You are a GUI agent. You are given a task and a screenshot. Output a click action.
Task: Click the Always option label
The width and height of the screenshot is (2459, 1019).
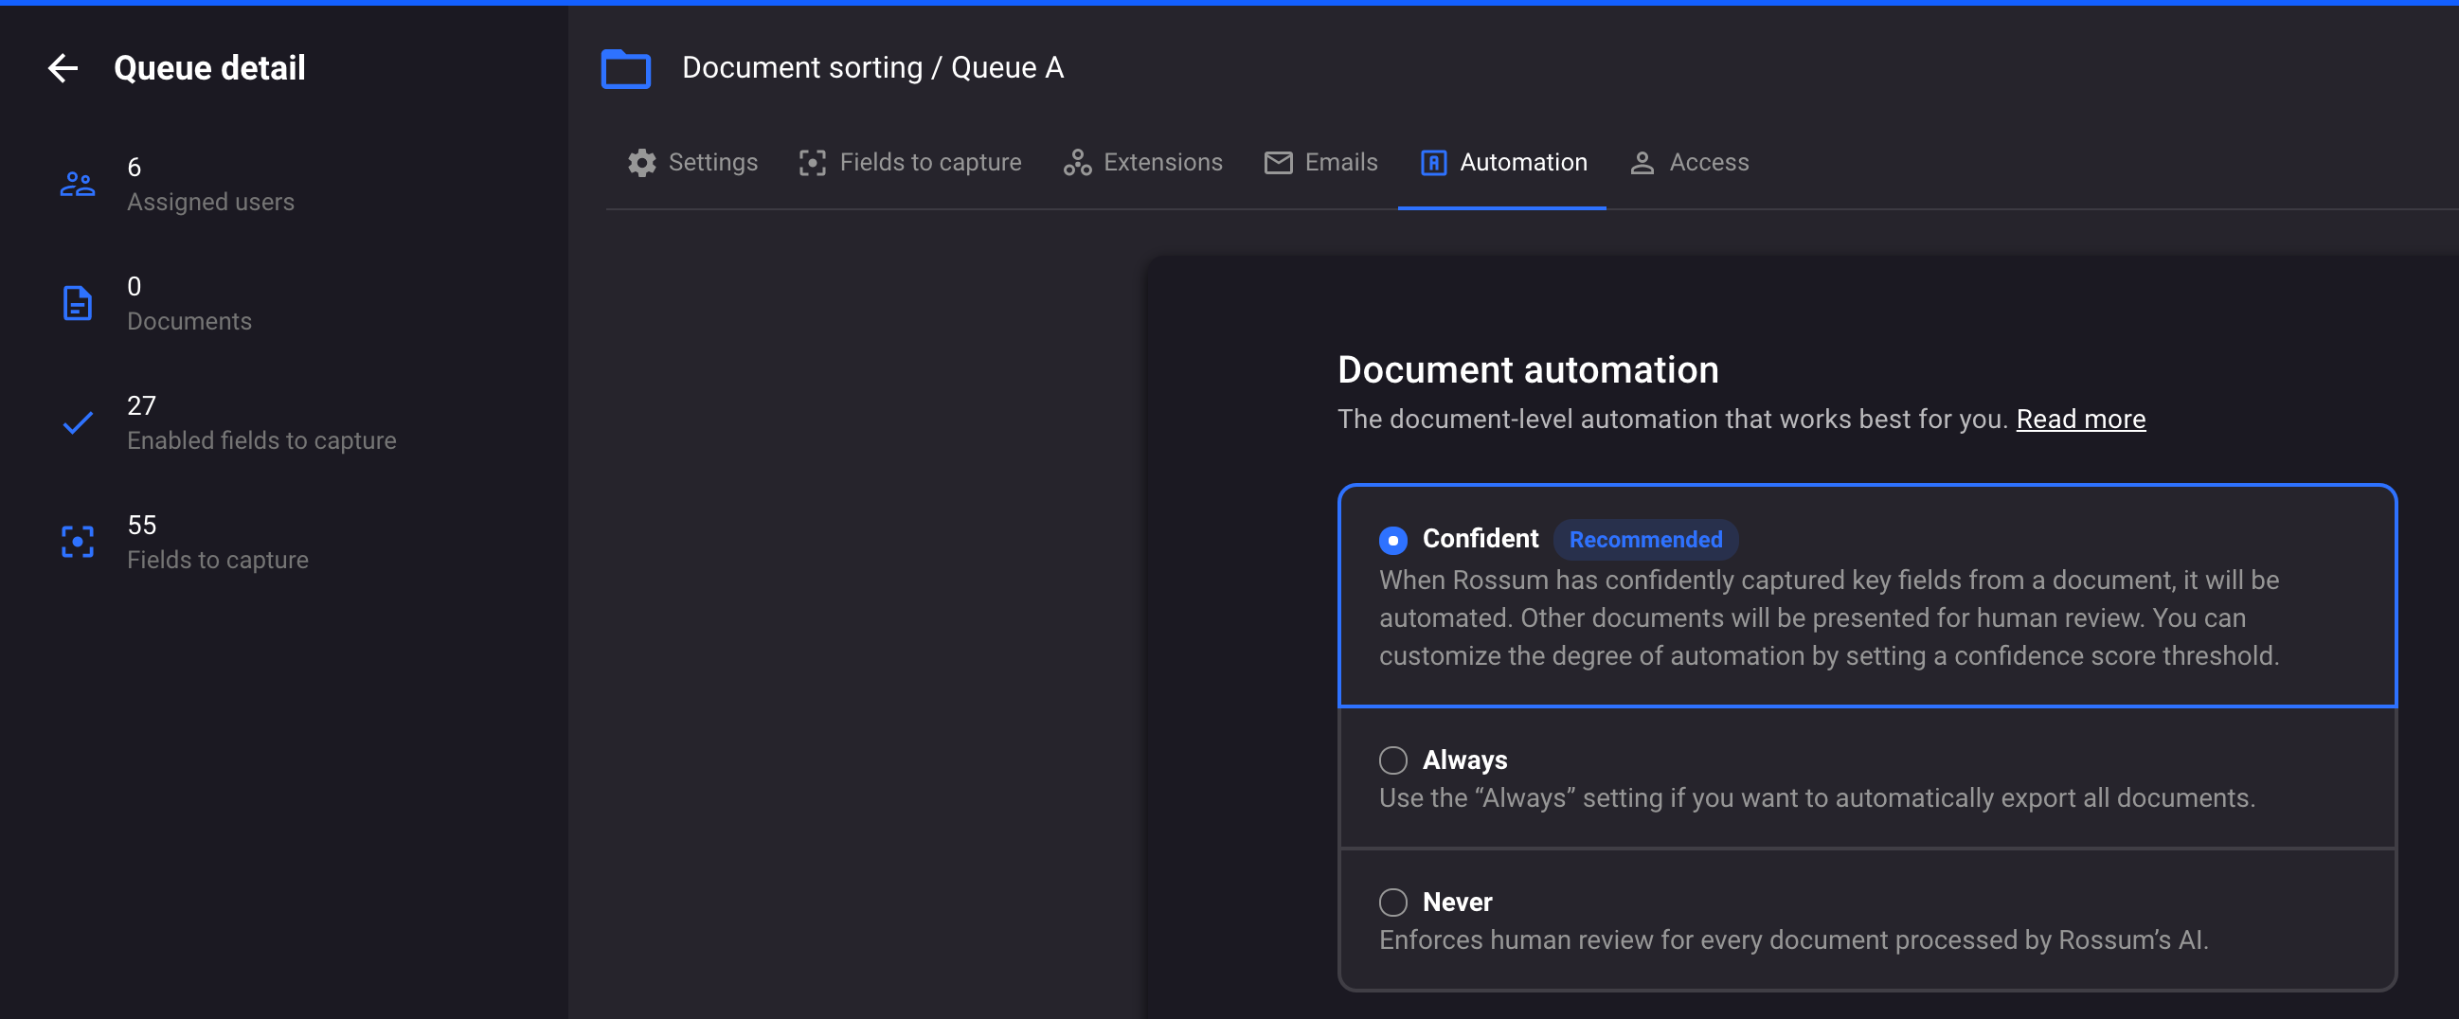pos(1465,760)
